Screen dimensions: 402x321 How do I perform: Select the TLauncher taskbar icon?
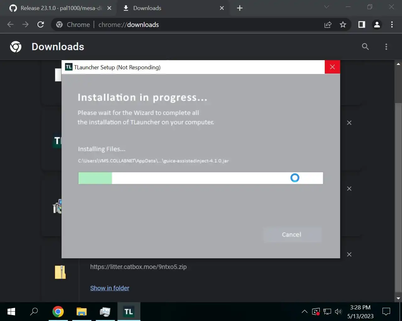[x=129, y=312]
